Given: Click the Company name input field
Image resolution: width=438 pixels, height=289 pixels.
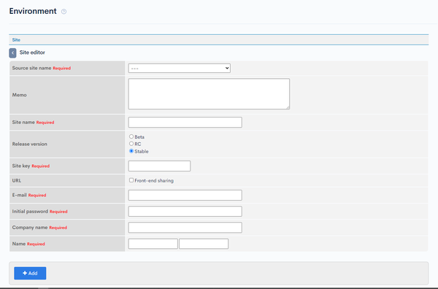Looking at the screenshot, I should tap(185, 228).
